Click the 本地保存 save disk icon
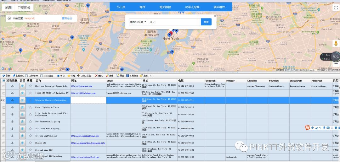 (127, 76)
